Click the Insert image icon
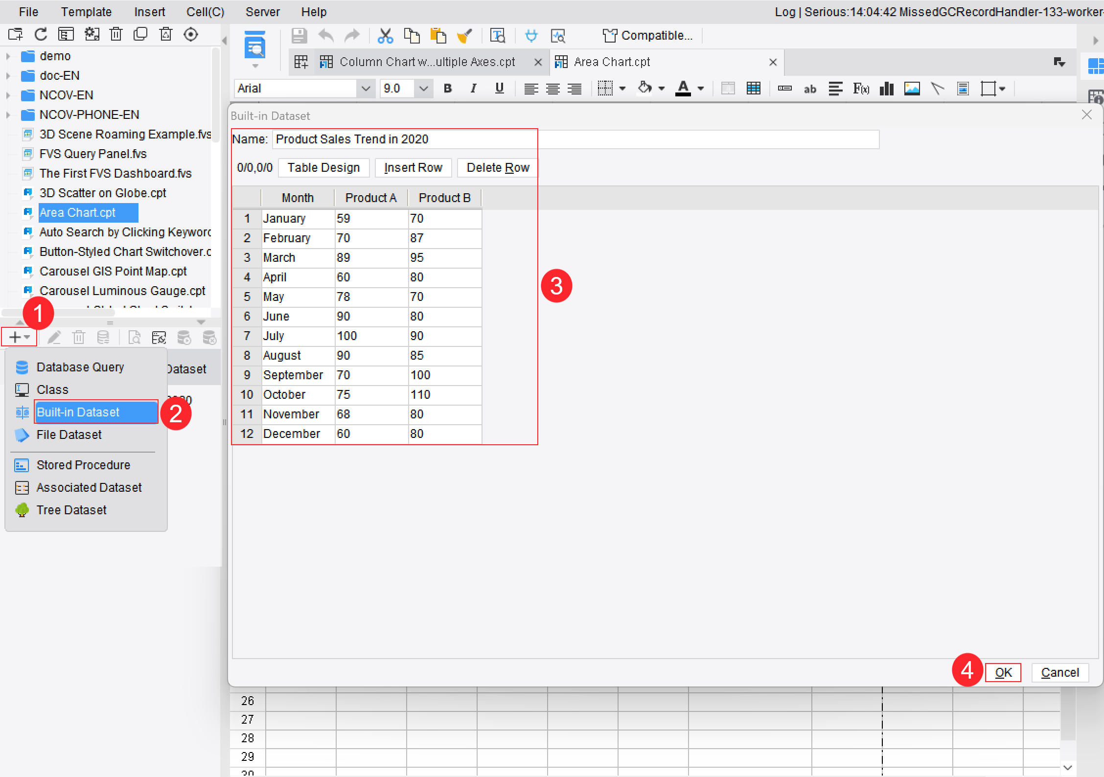 coord(912,89)
